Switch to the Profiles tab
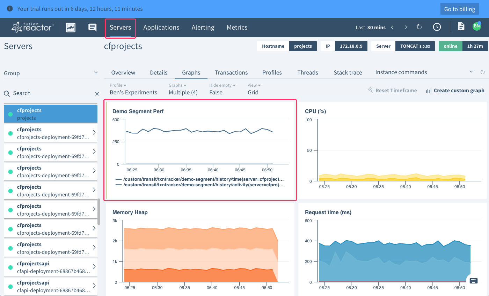This screenshot has width=489, height=296. point(272,72)
